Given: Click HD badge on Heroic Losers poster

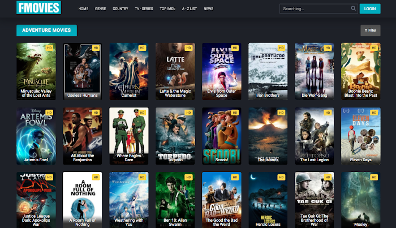Looking at the screenshot, I should coord(281,177).
